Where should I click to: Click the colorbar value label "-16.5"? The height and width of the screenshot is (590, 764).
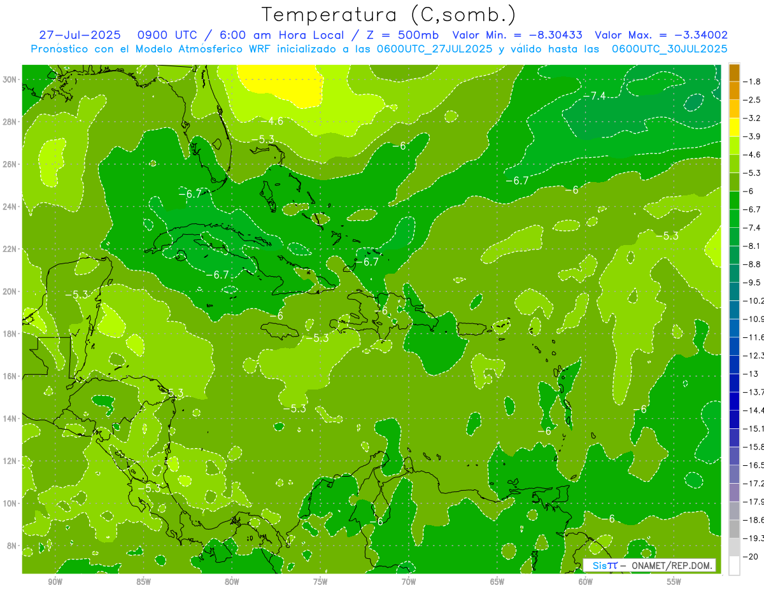754,465
